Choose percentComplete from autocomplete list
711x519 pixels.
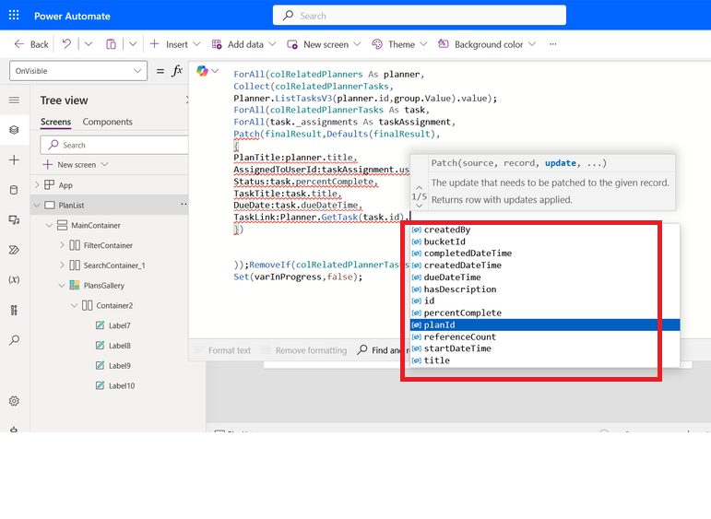(545, 313)
